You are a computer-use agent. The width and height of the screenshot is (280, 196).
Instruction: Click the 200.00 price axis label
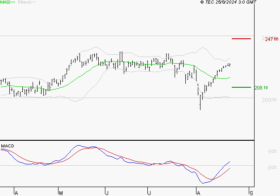269,100
